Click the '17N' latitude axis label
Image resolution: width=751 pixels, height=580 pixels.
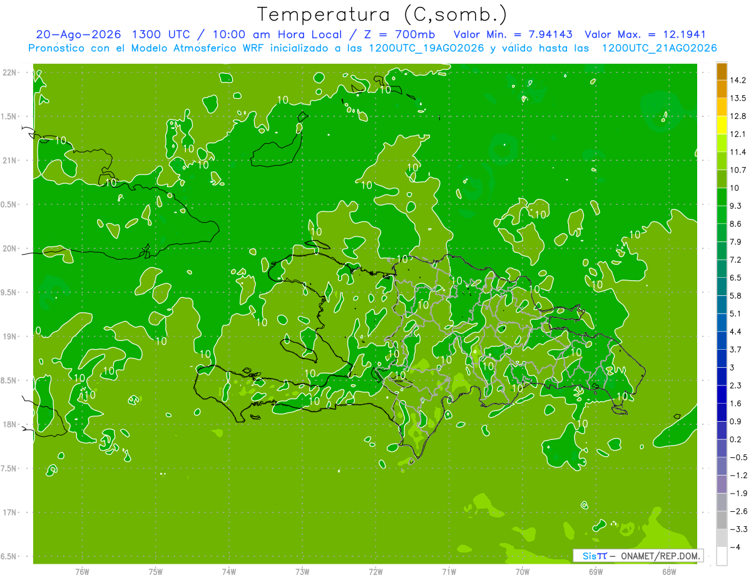click(11, 513)
